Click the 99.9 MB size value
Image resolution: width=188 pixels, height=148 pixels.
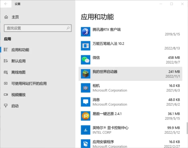coord(174,128)
